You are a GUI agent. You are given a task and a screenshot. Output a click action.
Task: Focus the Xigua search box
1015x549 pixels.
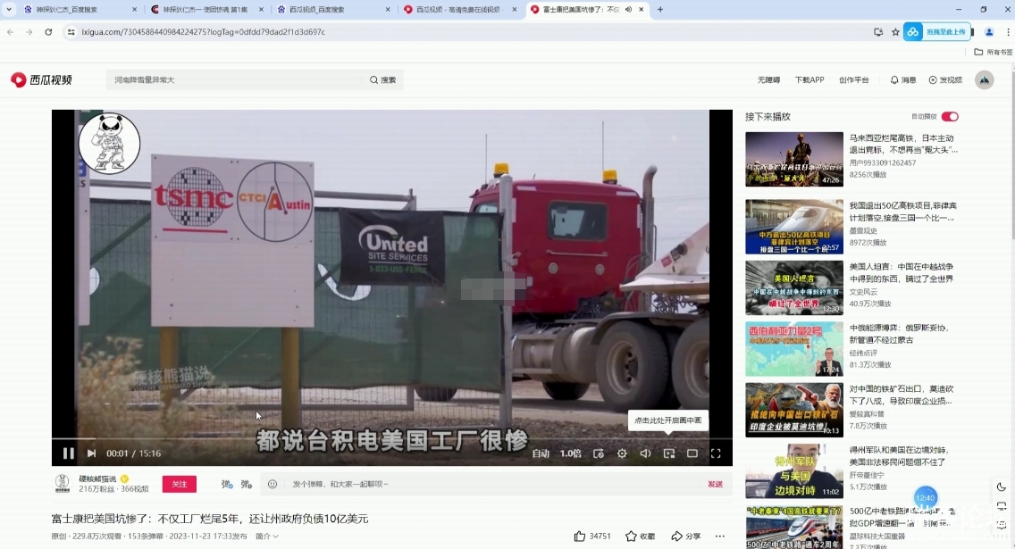click(234, 79)
